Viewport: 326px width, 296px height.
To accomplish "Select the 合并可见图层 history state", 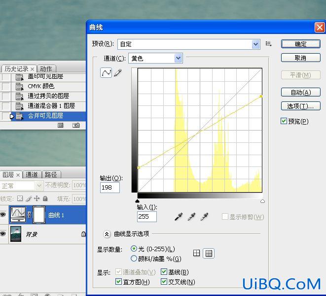I will coord(43,116).
